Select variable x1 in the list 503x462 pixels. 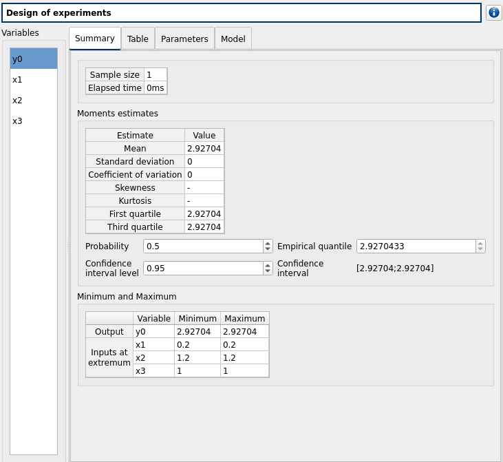pos(34,79)
